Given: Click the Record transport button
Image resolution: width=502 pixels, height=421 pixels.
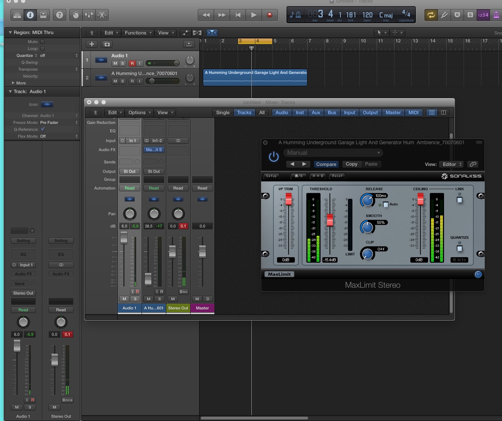Looking at the screenshot, I should [269, 15].
